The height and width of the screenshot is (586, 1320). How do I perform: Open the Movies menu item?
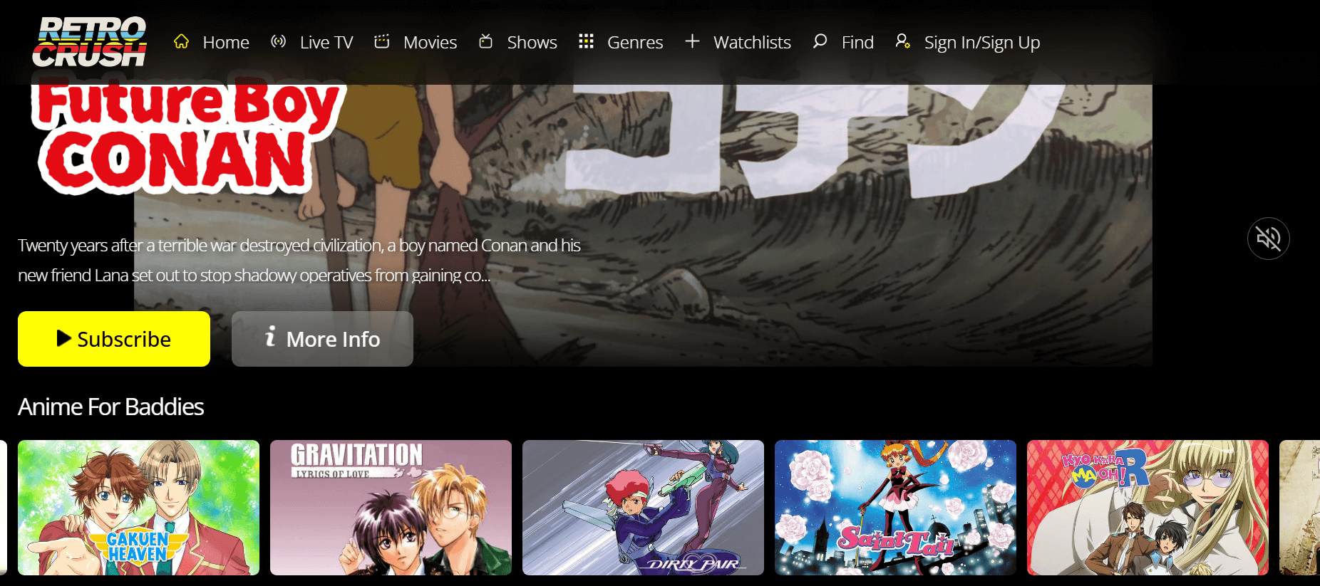[430, 43]
